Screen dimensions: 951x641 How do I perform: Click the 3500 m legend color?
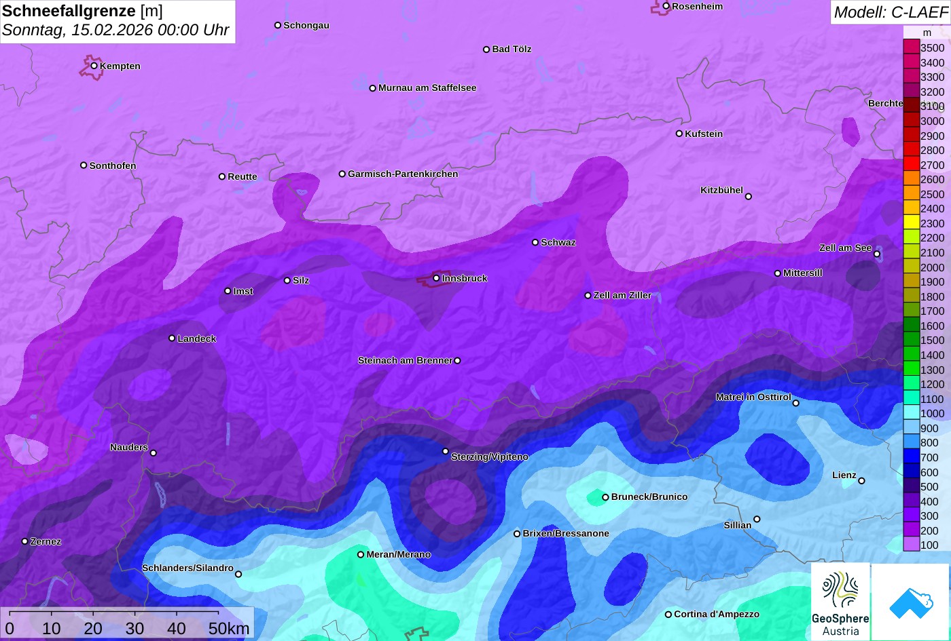[911, 47]
